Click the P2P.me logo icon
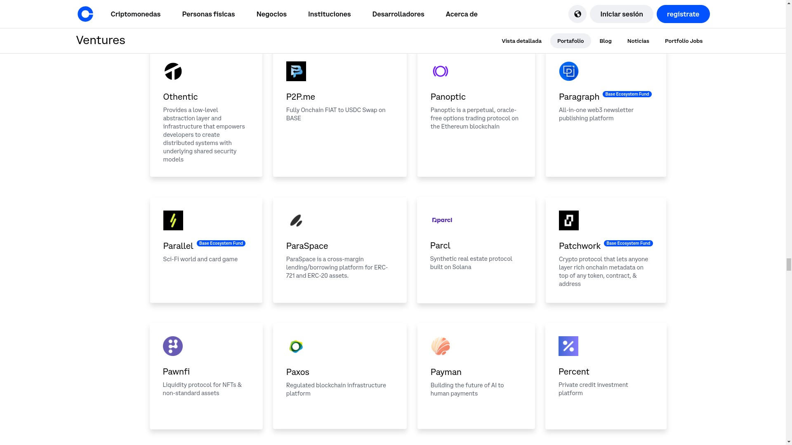792x445 pixels. [297, 71]
